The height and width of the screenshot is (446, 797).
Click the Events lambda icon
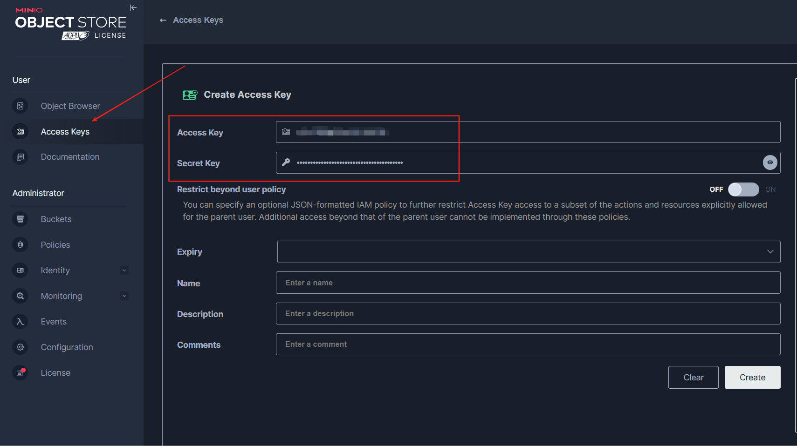20,322
